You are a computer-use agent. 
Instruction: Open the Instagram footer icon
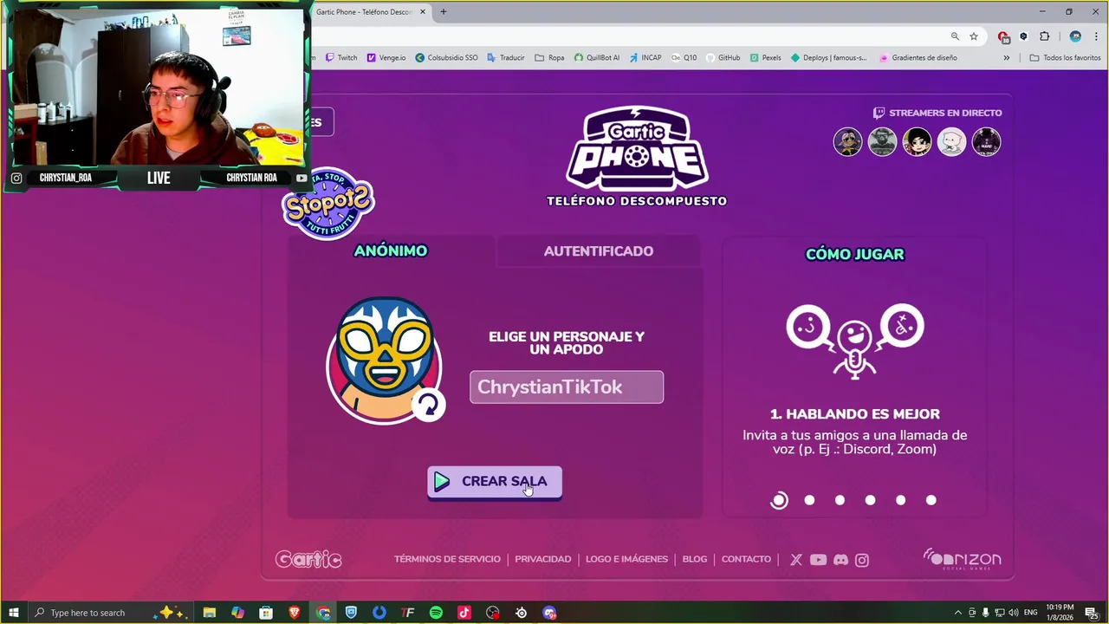point(862,560)
